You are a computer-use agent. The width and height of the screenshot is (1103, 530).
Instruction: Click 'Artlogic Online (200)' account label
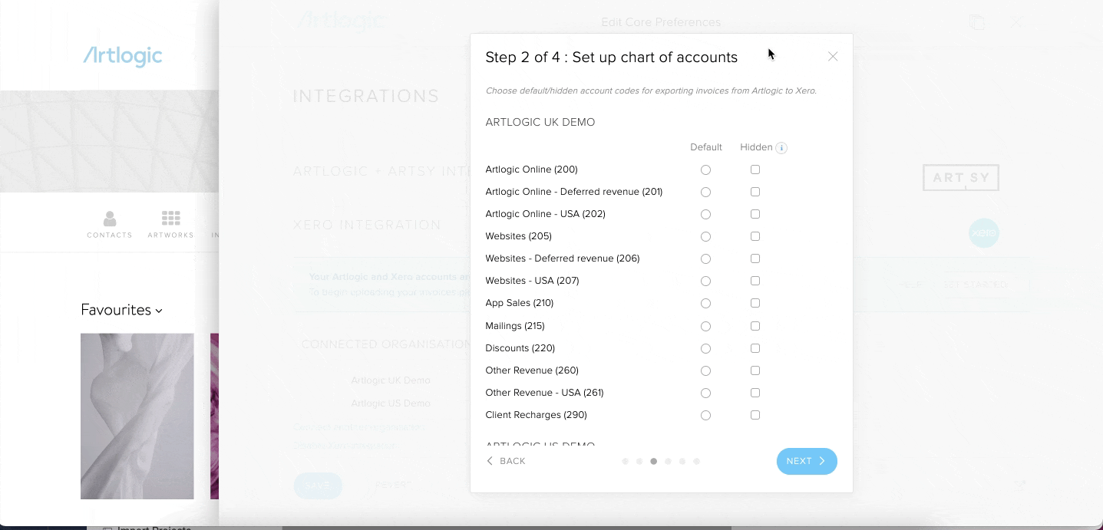pyautogui.click(x=531, y=170)
